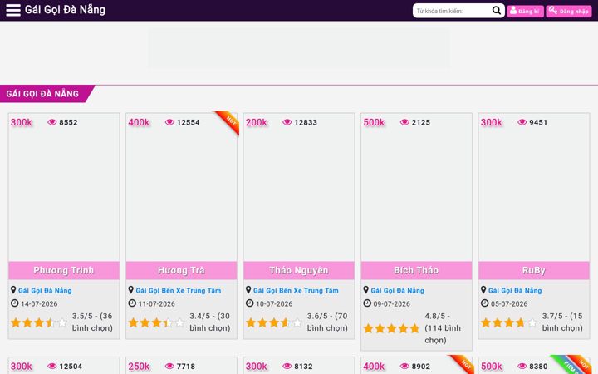Click the key icon in the Đăng nhập button
This screenshot has width=598, height=374.
553,11
